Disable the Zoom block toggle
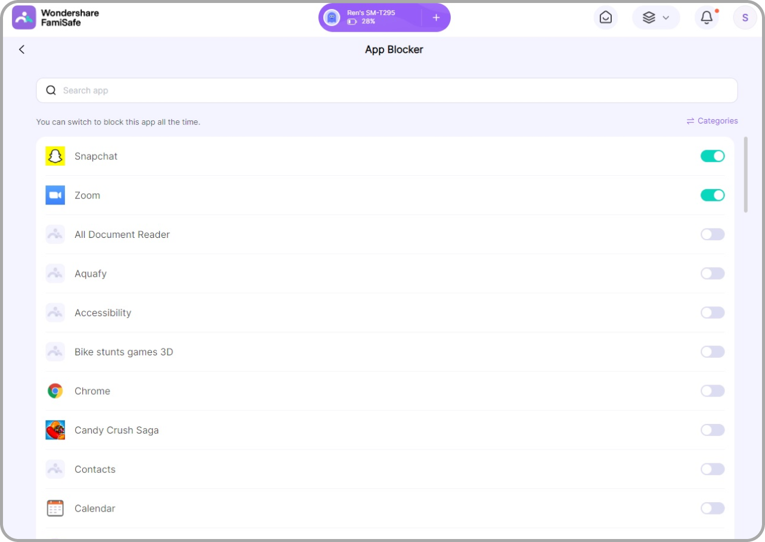765x542 pixels. coord(713,196)
